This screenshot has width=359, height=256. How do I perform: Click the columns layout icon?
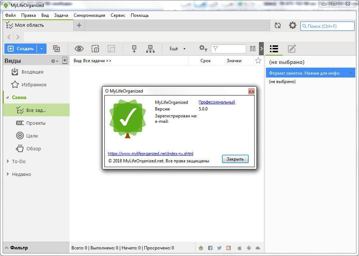pos(253,49)
